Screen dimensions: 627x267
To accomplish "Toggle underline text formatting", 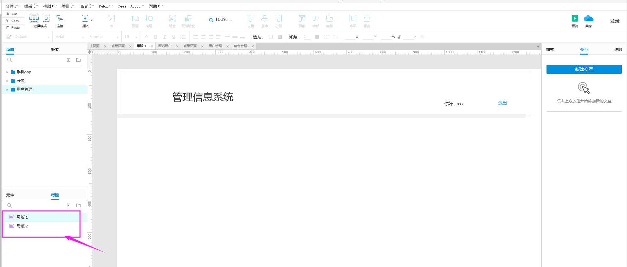I will [174, 37].
